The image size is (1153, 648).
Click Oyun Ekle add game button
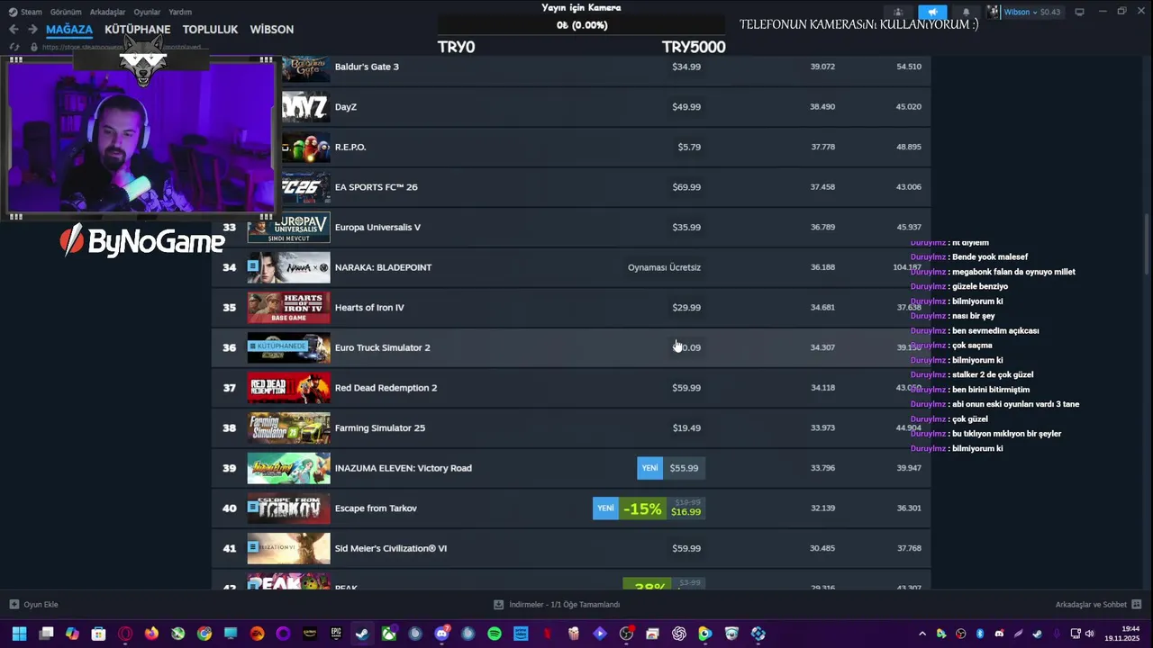(33, 605)
